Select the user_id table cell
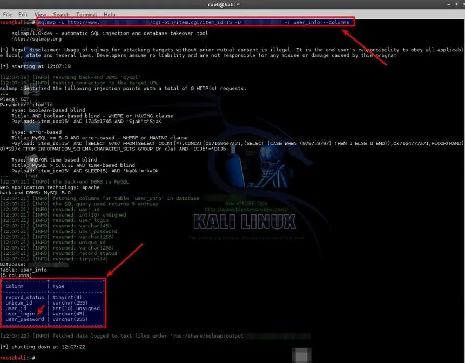 click(x=16, y=308)
